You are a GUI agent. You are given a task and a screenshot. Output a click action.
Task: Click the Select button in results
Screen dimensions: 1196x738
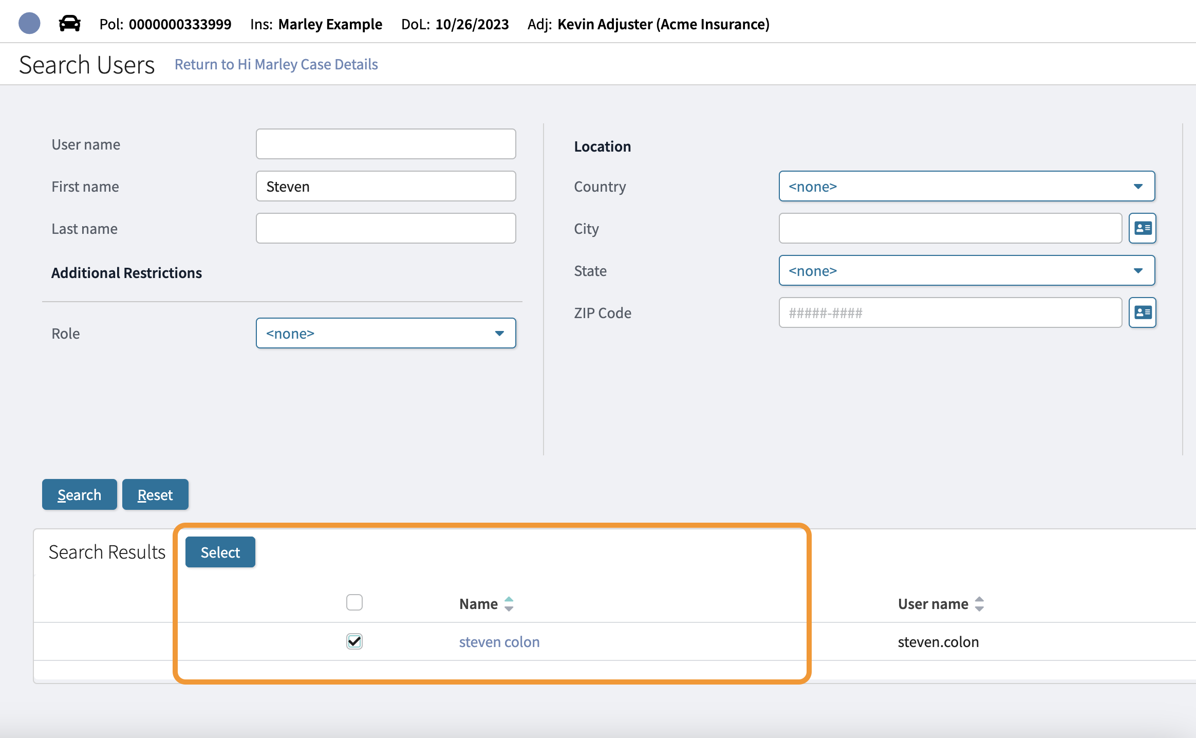tap(220, 552)
